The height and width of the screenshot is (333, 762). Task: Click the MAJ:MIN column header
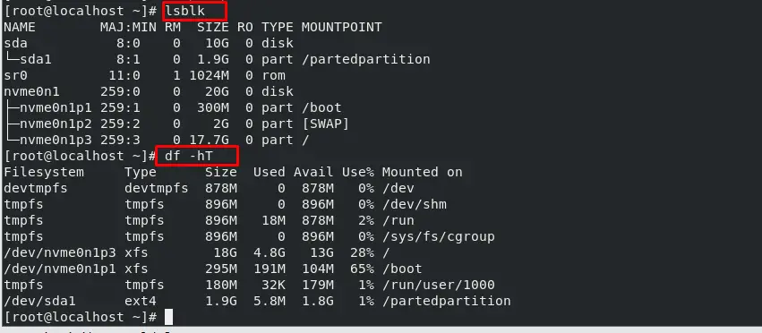pyautogui.click(x=128, y=27)
